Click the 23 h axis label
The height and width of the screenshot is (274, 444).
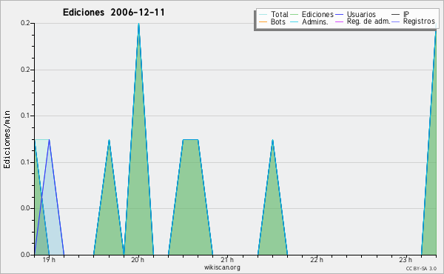tap(406, 260)
